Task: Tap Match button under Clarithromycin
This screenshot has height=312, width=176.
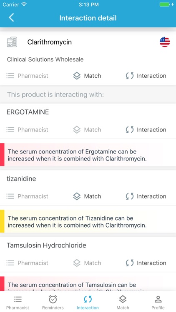Action: (x=87, y=76)
